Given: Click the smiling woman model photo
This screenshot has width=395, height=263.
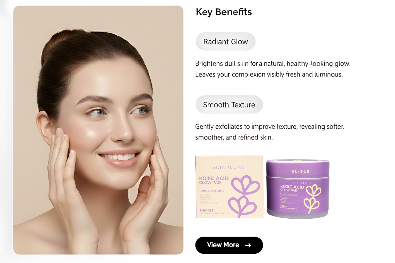Looking at the screenshot, I should (98, 130).
